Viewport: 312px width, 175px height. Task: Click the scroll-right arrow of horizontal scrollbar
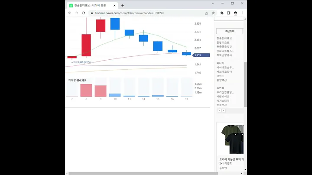click(241, 173)
